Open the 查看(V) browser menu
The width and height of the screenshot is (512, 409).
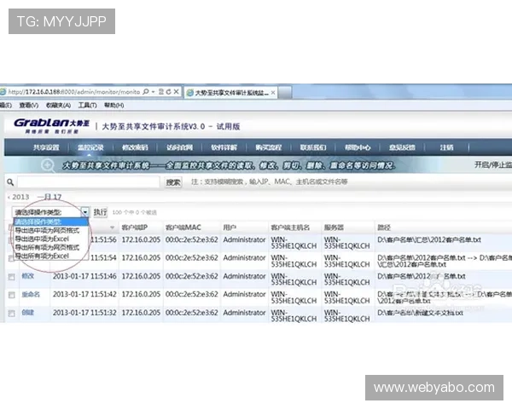click(x=29, y=106)
